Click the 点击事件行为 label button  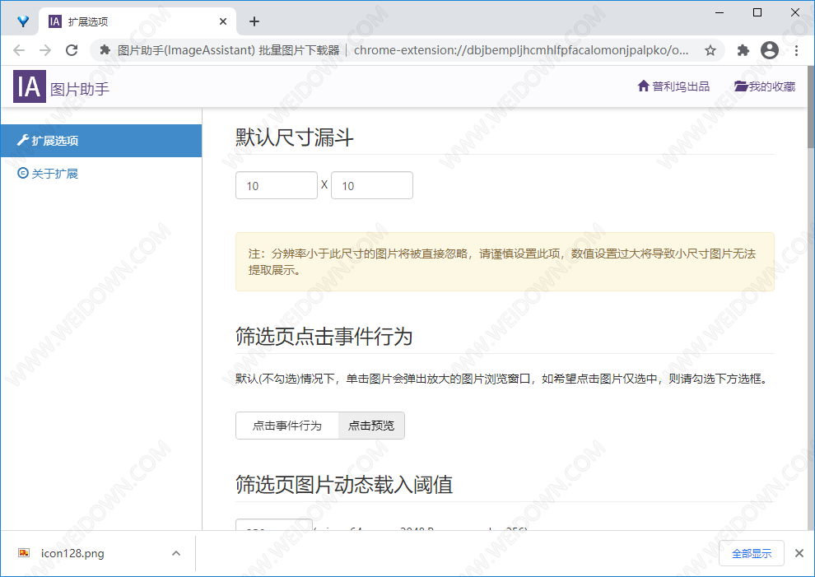click(x=287, y=426)
